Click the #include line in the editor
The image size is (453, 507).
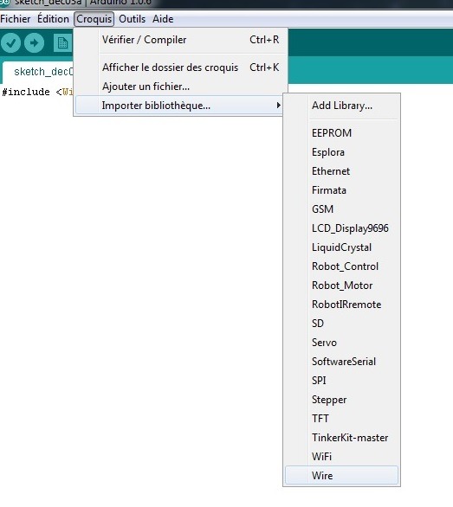pyautogui.click(x=37, y=93)
